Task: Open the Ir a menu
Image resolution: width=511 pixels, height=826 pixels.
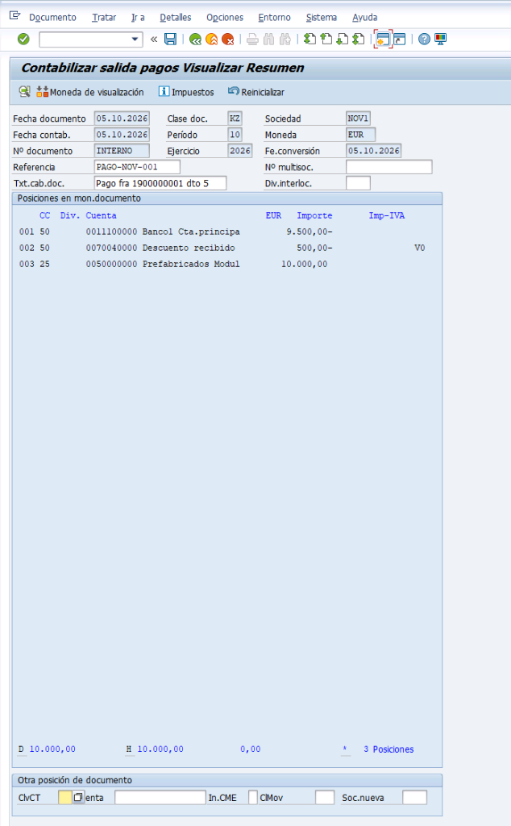Action: click(138, 18)
